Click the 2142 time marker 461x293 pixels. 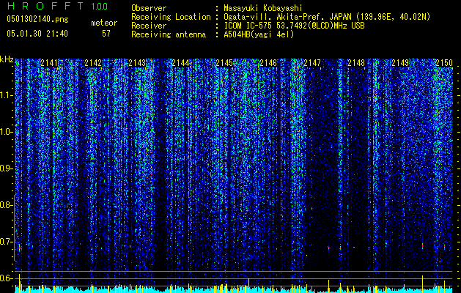point(93,62)
